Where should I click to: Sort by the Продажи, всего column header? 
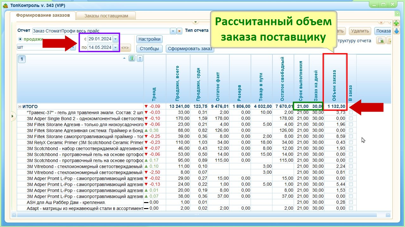[x=178, y=79]
